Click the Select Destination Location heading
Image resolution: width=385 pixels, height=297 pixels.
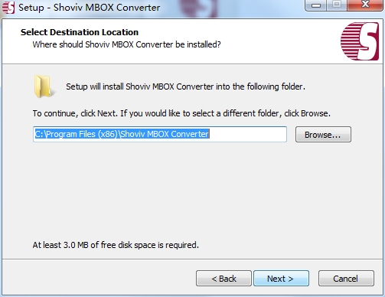point(80,32)
